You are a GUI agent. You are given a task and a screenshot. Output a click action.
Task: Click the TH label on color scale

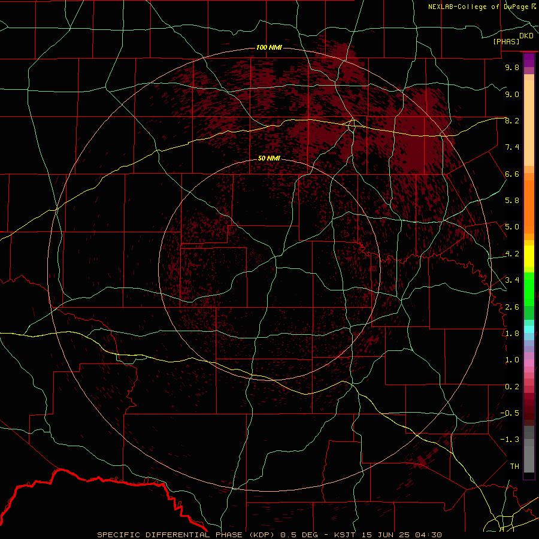[514, 467]
